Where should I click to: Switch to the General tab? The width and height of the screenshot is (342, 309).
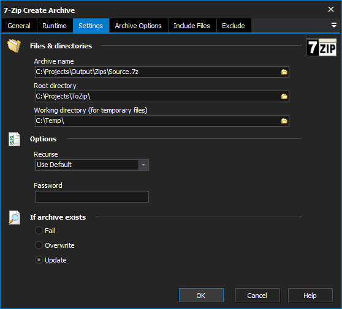19,26
